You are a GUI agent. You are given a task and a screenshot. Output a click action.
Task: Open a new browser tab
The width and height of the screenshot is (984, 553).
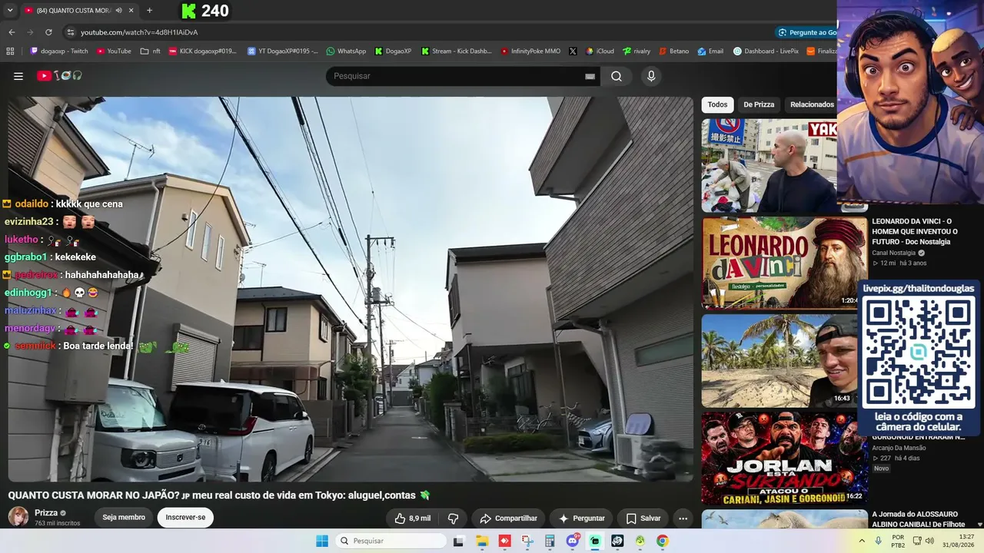pos(149,11)
